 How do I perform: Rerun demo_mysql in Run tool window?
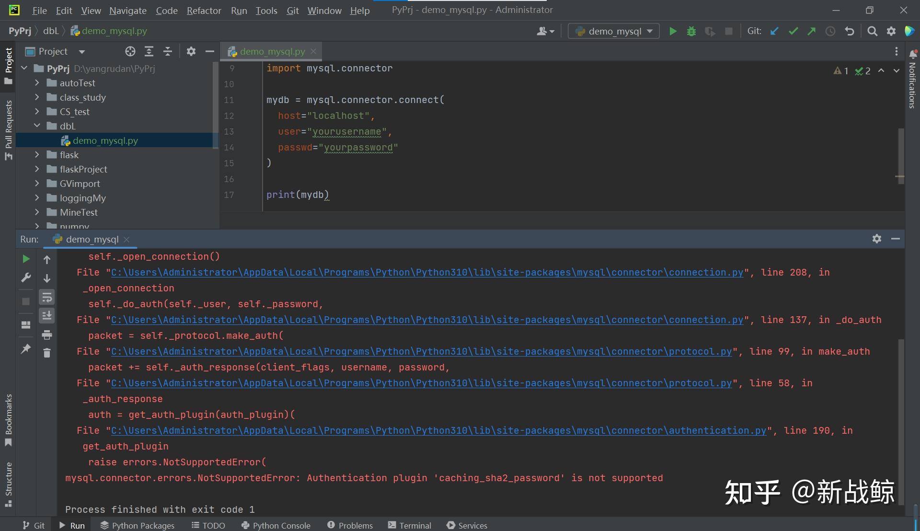point(26,259)
